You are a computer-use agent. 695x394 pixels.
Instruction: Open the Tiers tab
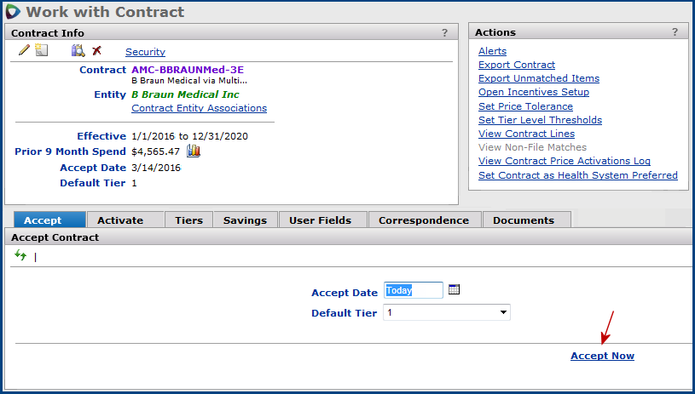point(188,220)
